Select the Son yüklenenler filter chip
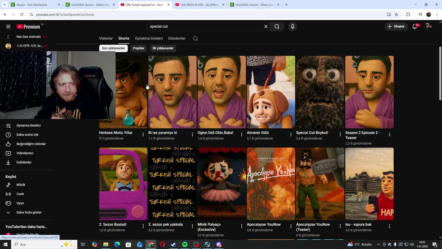 point(113,48)
